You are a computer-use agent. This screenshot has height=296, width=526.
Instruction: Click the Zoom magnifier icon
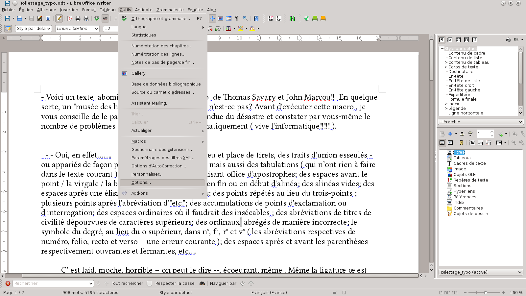point(245,18)
